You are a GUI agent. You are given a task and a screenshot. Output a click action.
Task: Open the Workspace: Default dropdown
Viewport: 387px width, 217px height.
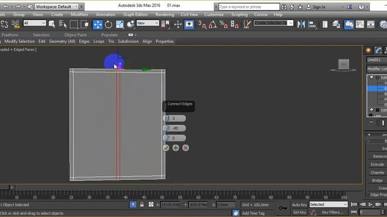56,7
